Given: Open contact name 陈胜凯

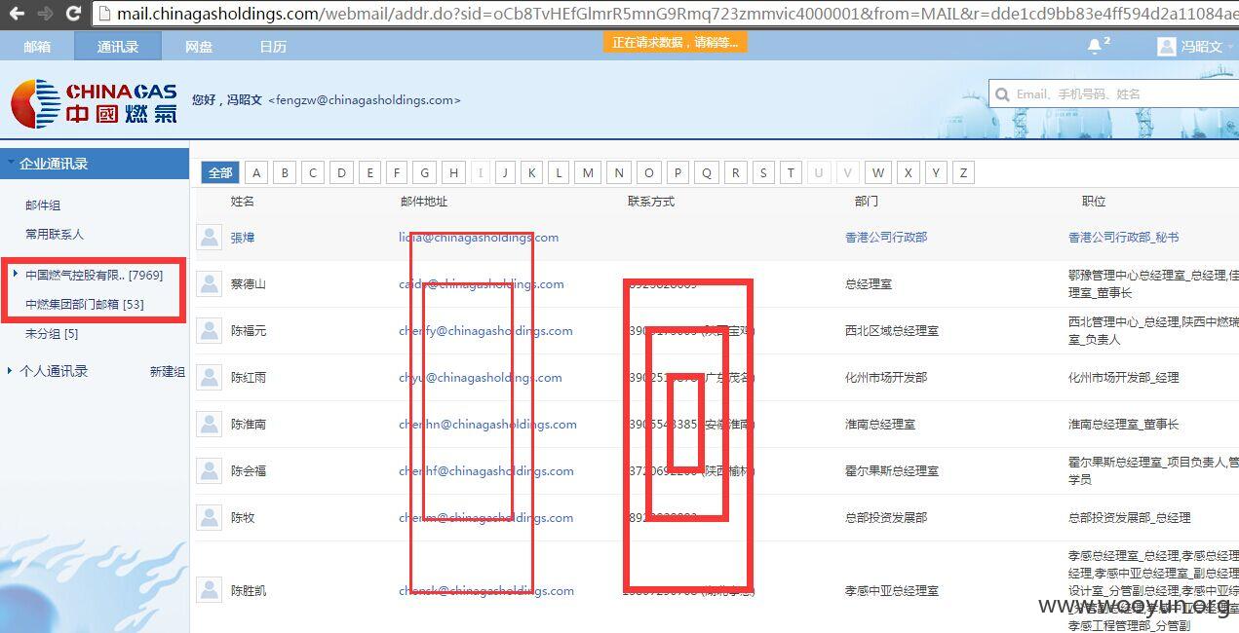Looking at the screenshot, I should click(x=249, y=591).
